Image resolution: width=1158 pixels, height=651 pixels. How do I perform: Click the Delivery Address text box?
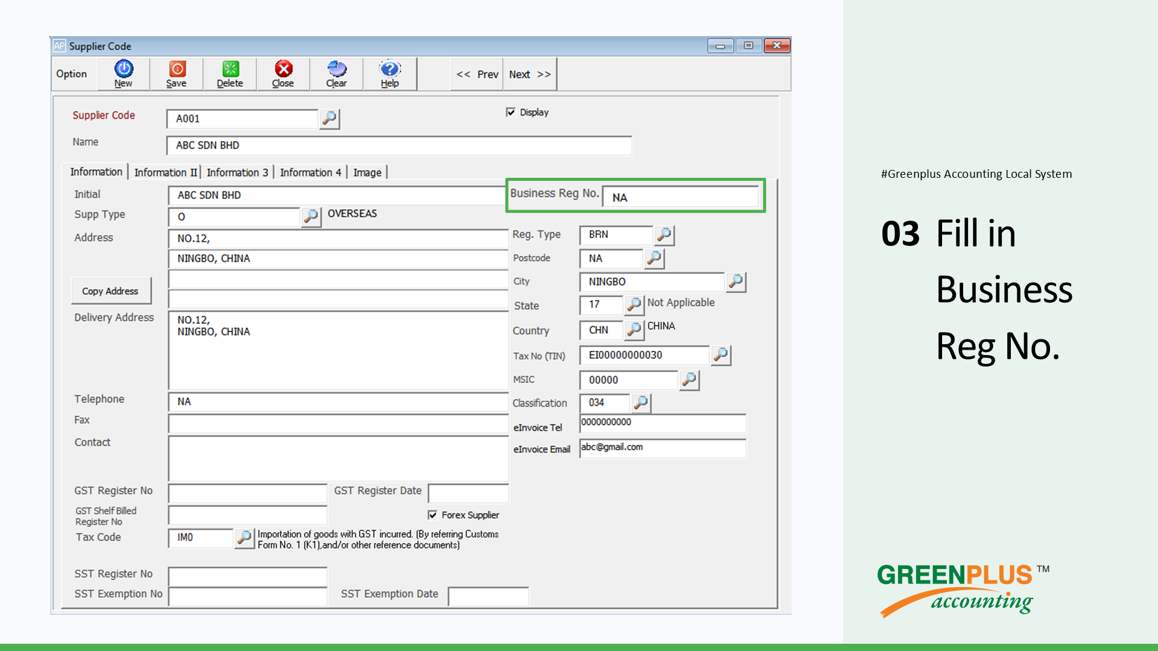point(338,350)
